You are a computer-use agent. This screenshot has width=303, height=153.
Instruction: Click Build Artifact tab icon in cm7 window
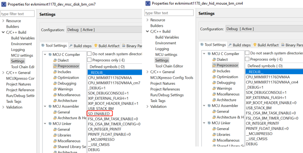tap(96, 46)
